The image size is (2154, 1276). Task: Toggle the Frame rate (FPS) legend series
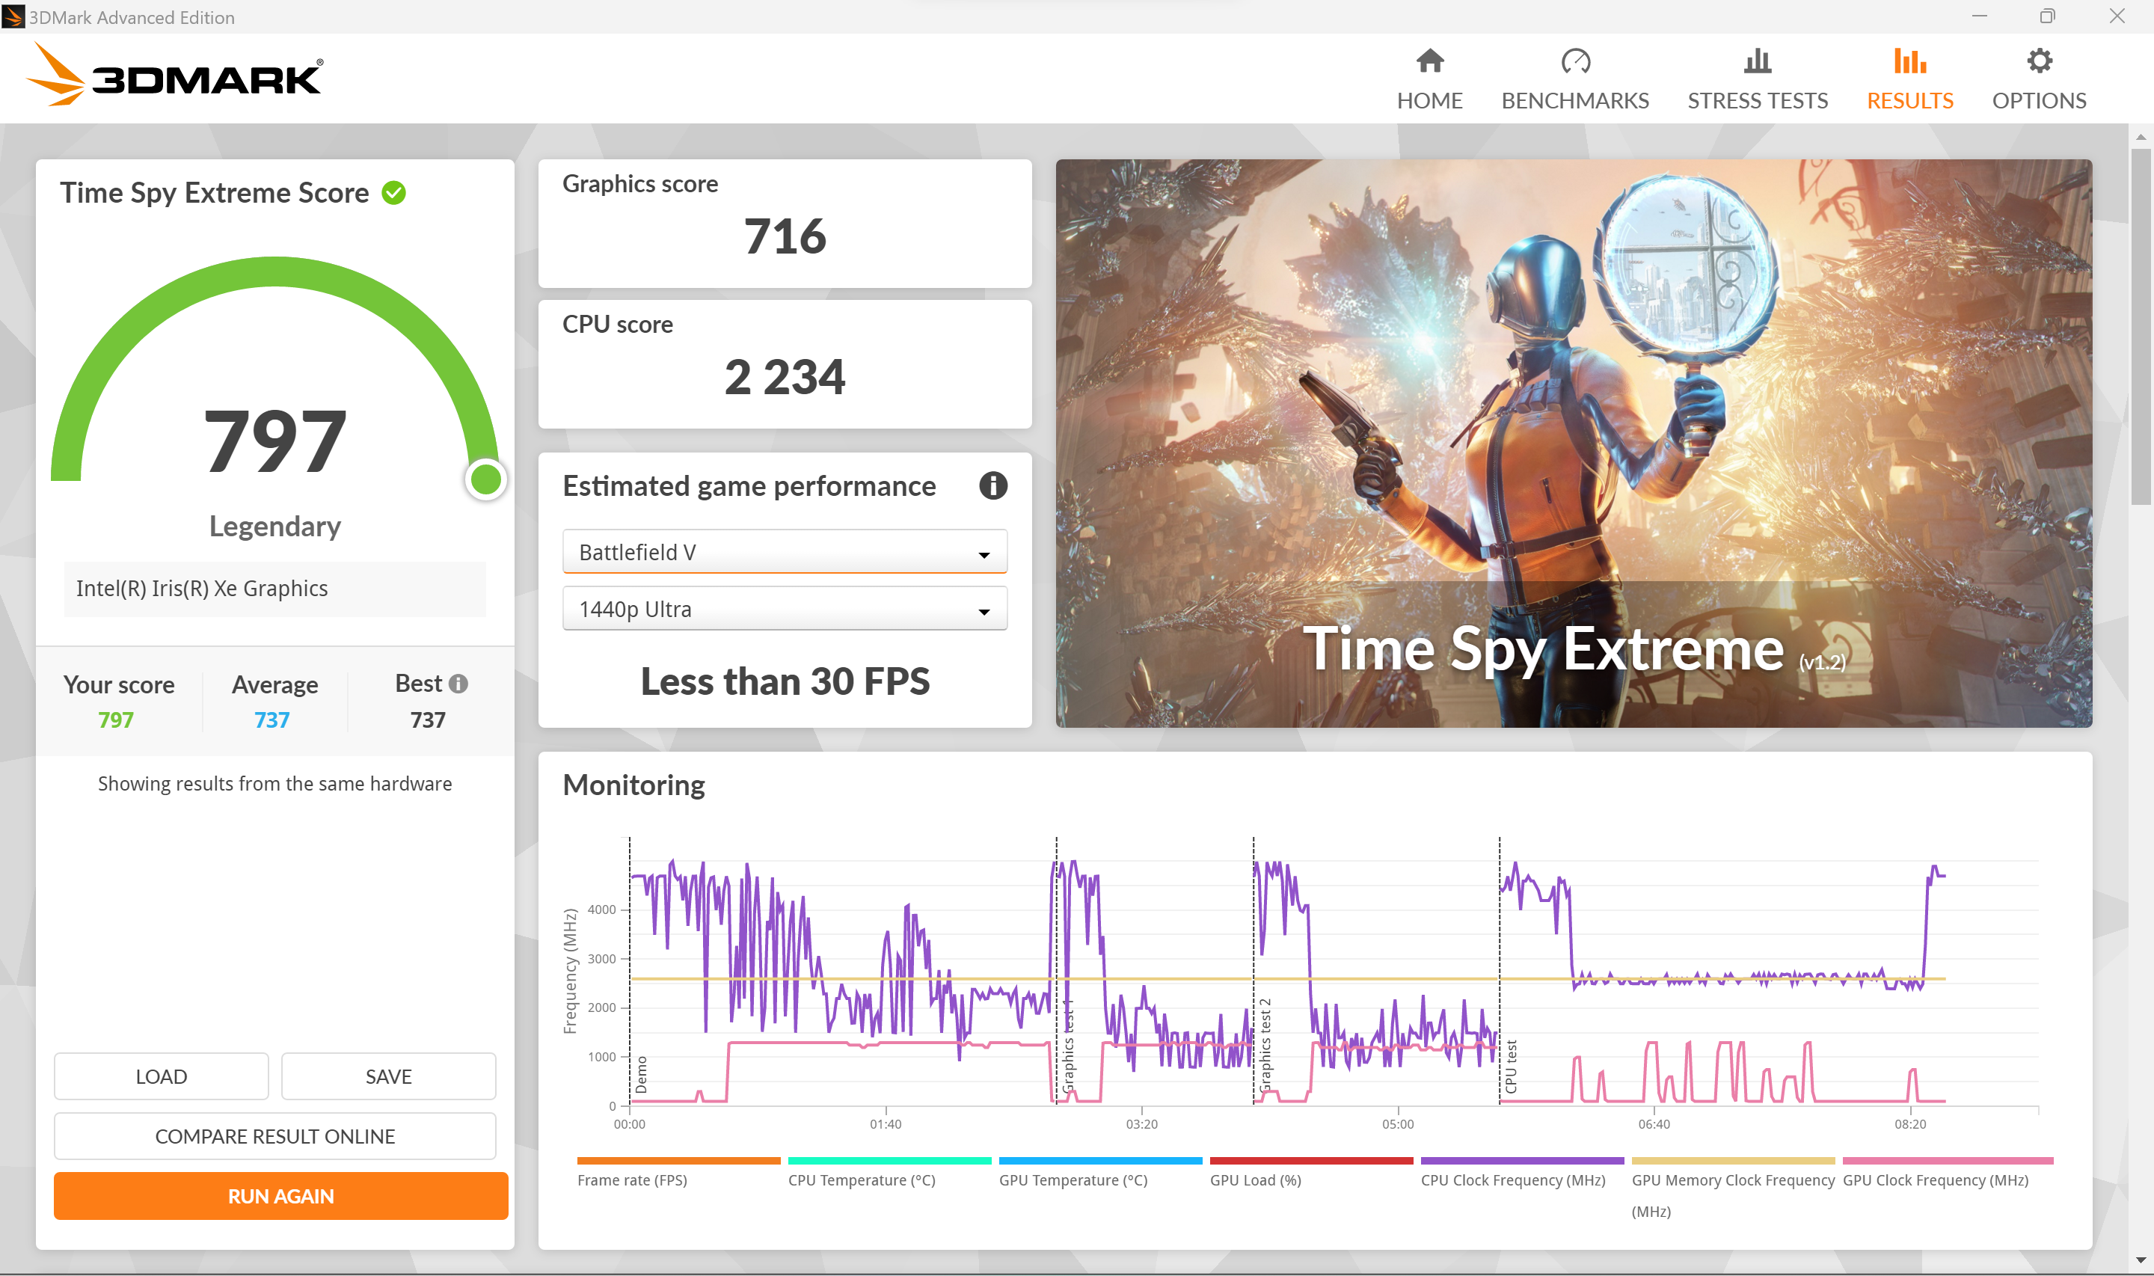coord(632,1180)
